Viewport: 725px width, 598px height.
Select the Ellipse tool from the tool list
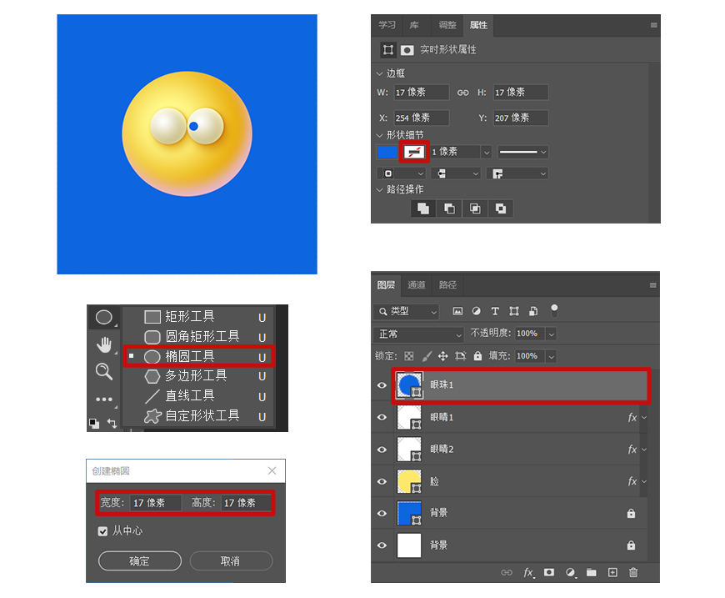tap(170, 358)
